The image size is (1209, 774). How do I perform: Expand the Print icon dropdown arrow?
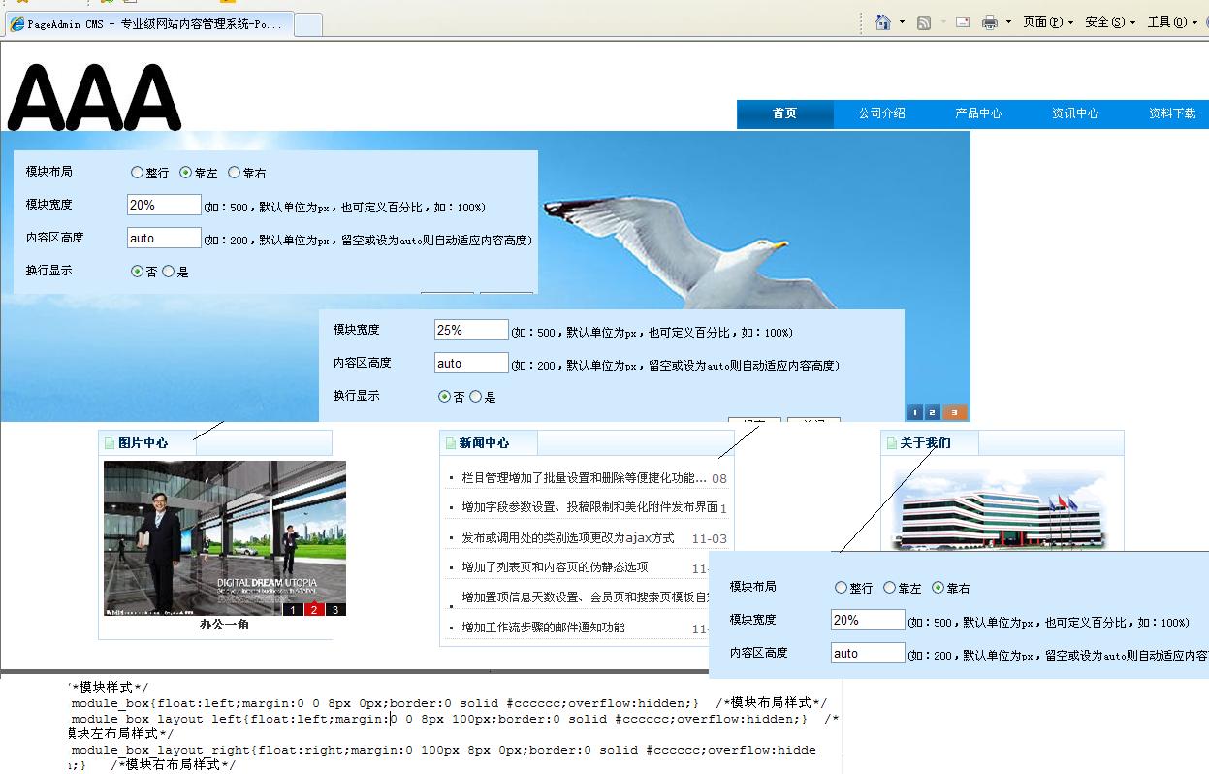pos(1008,22)
